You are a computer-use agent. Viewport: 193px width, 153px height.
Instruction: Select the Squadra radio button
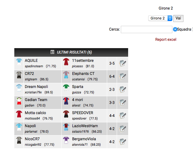[x=175, y=29]
